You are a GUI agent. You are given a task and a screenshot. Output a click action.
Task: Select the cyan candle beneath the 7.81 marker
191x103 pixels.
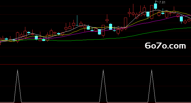[155, 6]
